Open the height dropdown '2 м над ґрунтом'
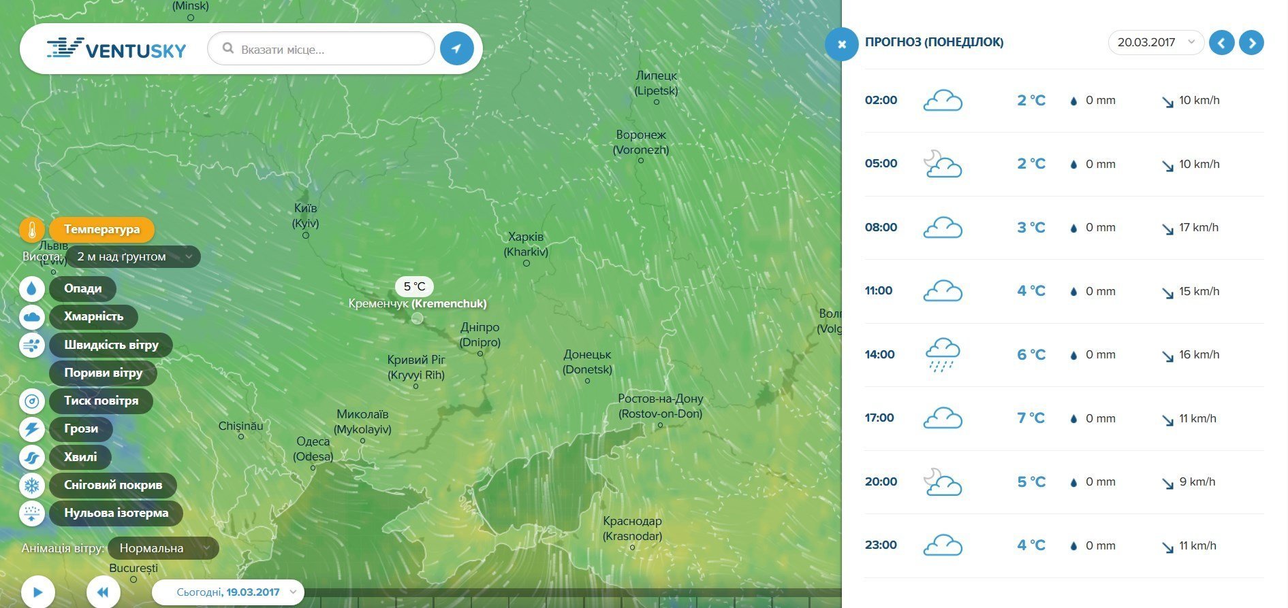 pos(133,257)
